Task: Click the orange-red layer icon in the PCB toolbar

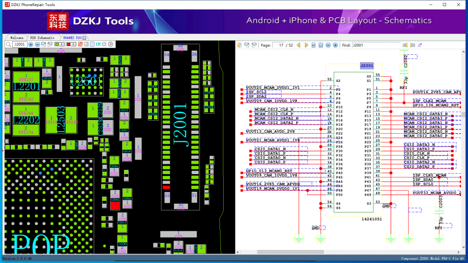Action: [80, 44]
